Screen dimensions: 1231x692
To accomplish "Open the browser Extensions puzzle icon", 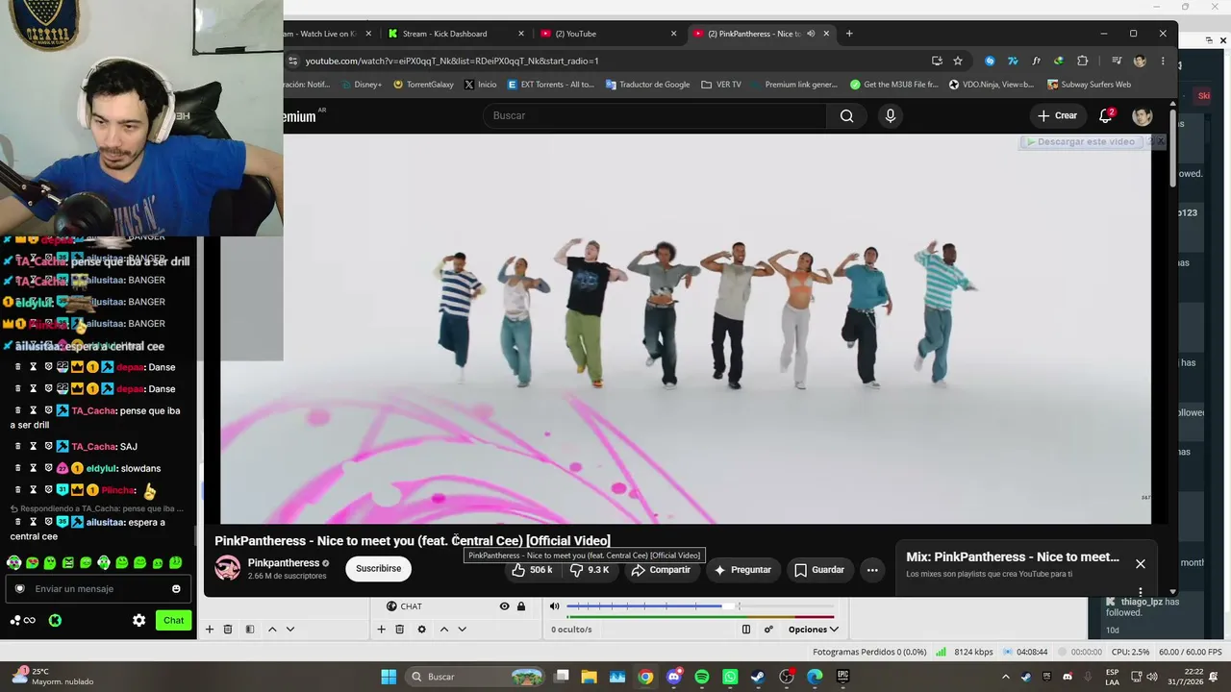I will 1082,61.
